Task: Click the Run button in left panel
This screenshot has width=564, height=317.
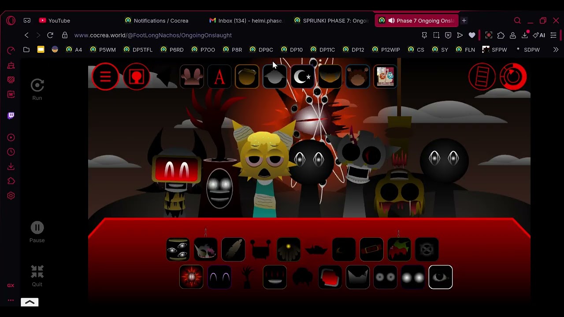Action: tap(37, 89)
